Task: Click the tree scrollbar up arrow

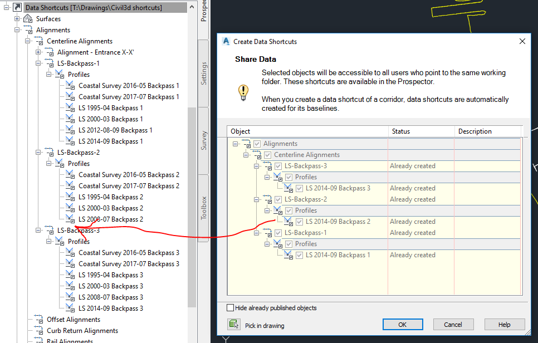Action: pos(192,6)
